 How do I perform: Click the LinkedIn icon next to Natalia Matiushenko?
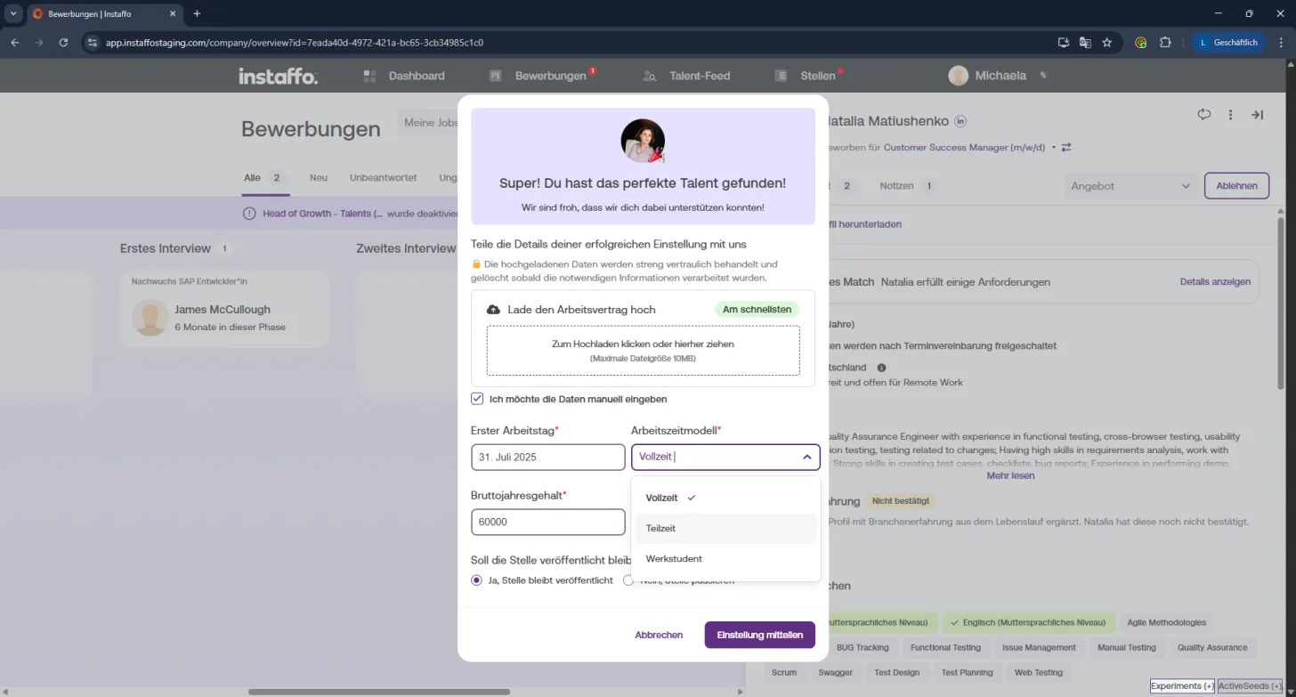click(x=960, y=121)
